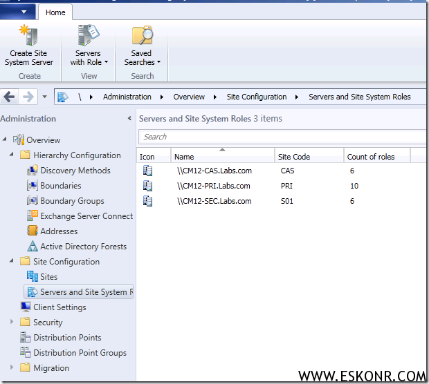Open the Servers with Role dropdown arrow

106,62
